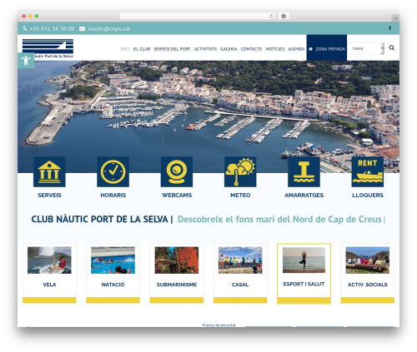Open a new browser tab with plus button

point(395,18)
